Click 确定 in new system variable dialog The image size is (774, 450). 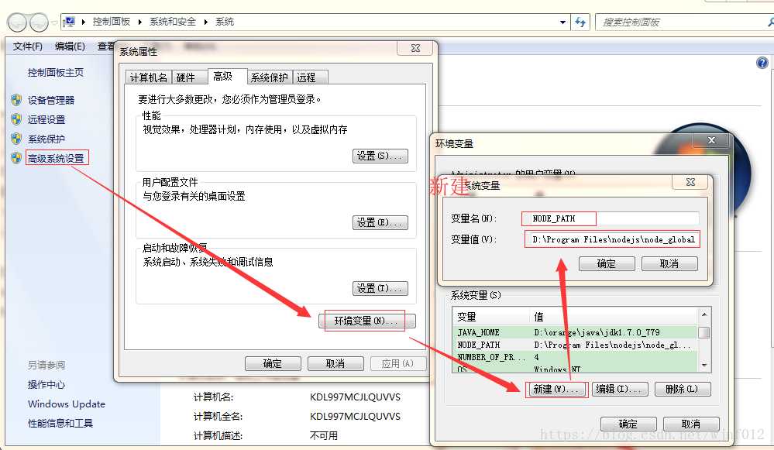pos(607,263)
